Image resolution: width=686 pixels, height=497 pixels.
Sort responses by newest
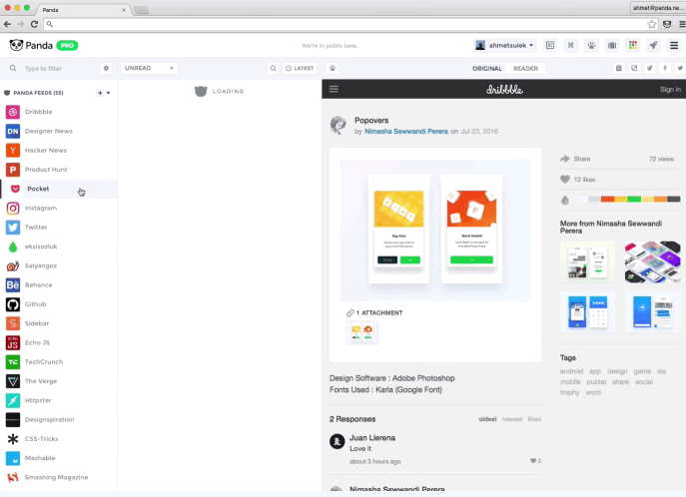pyautogui.click(x=512, y=419)
